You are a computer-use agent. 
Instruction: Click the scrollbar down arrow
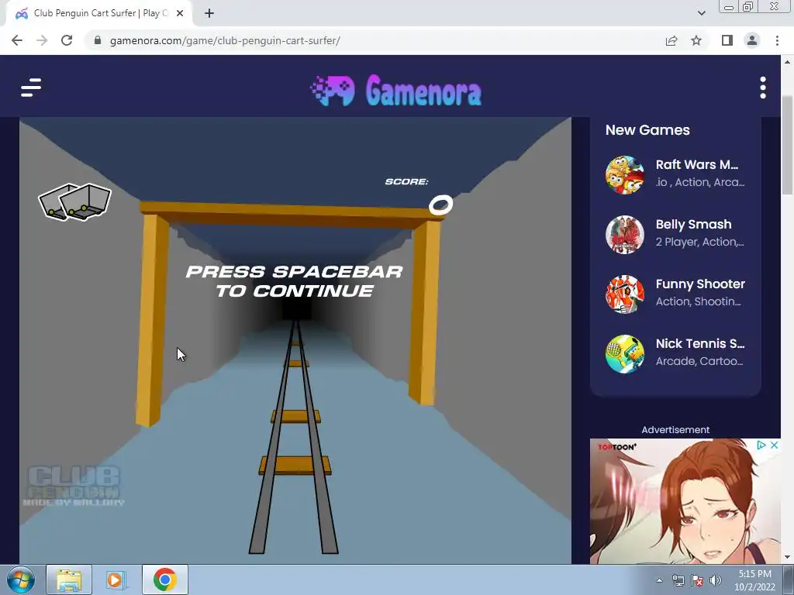(787, 558)
